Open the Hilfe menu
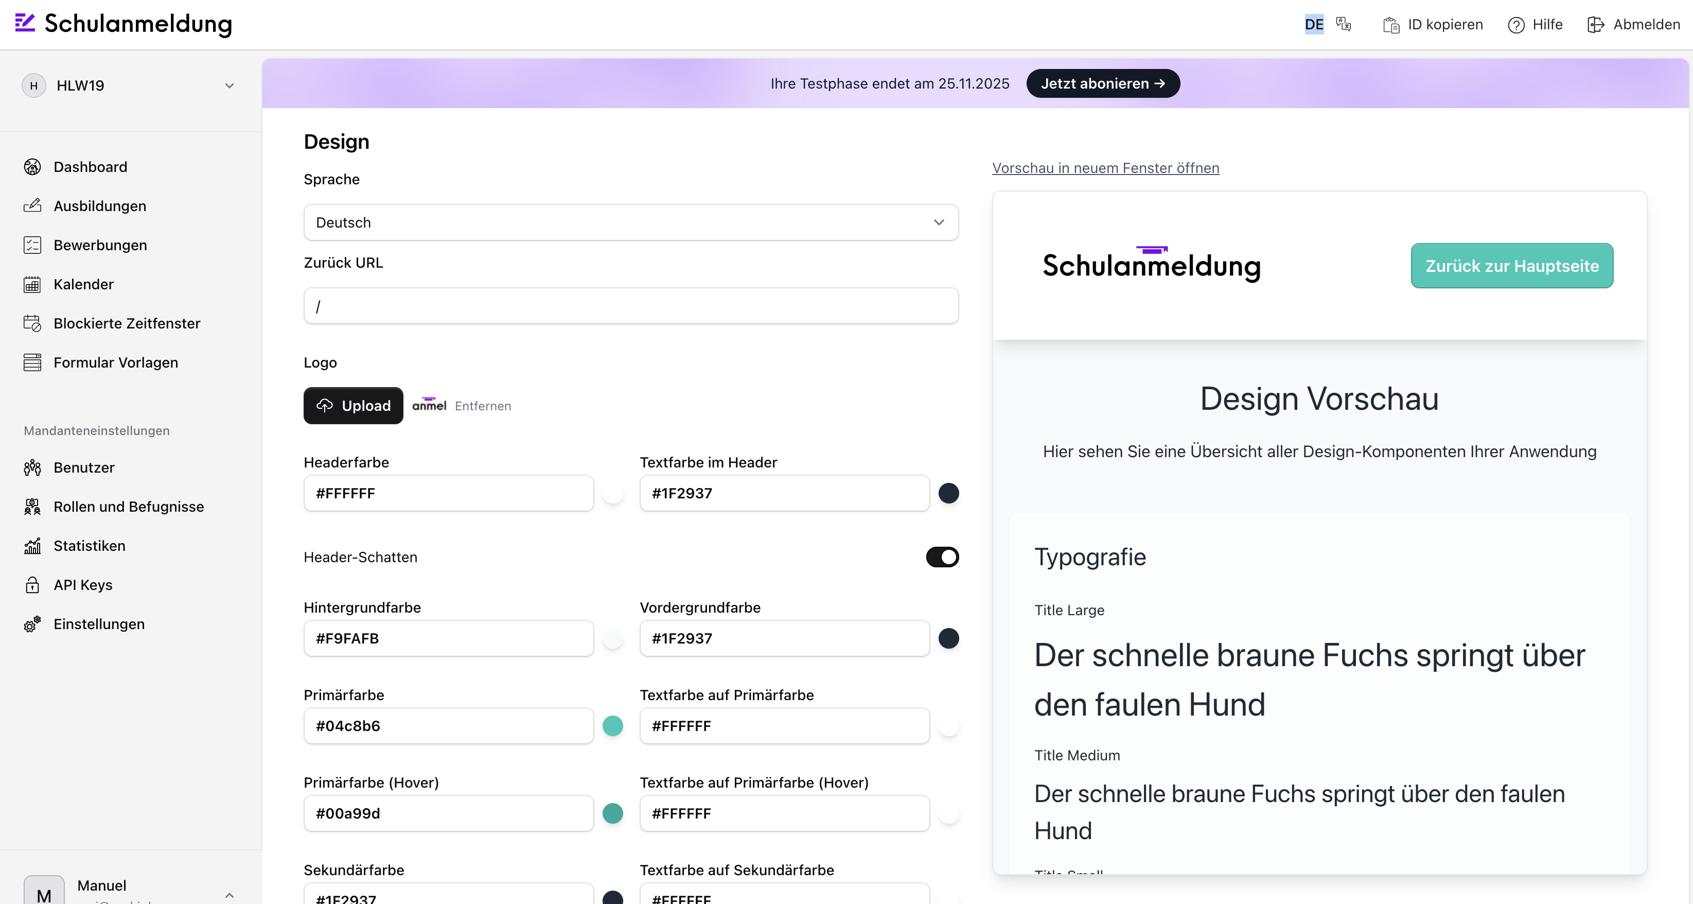 [x=1535, y=24]
